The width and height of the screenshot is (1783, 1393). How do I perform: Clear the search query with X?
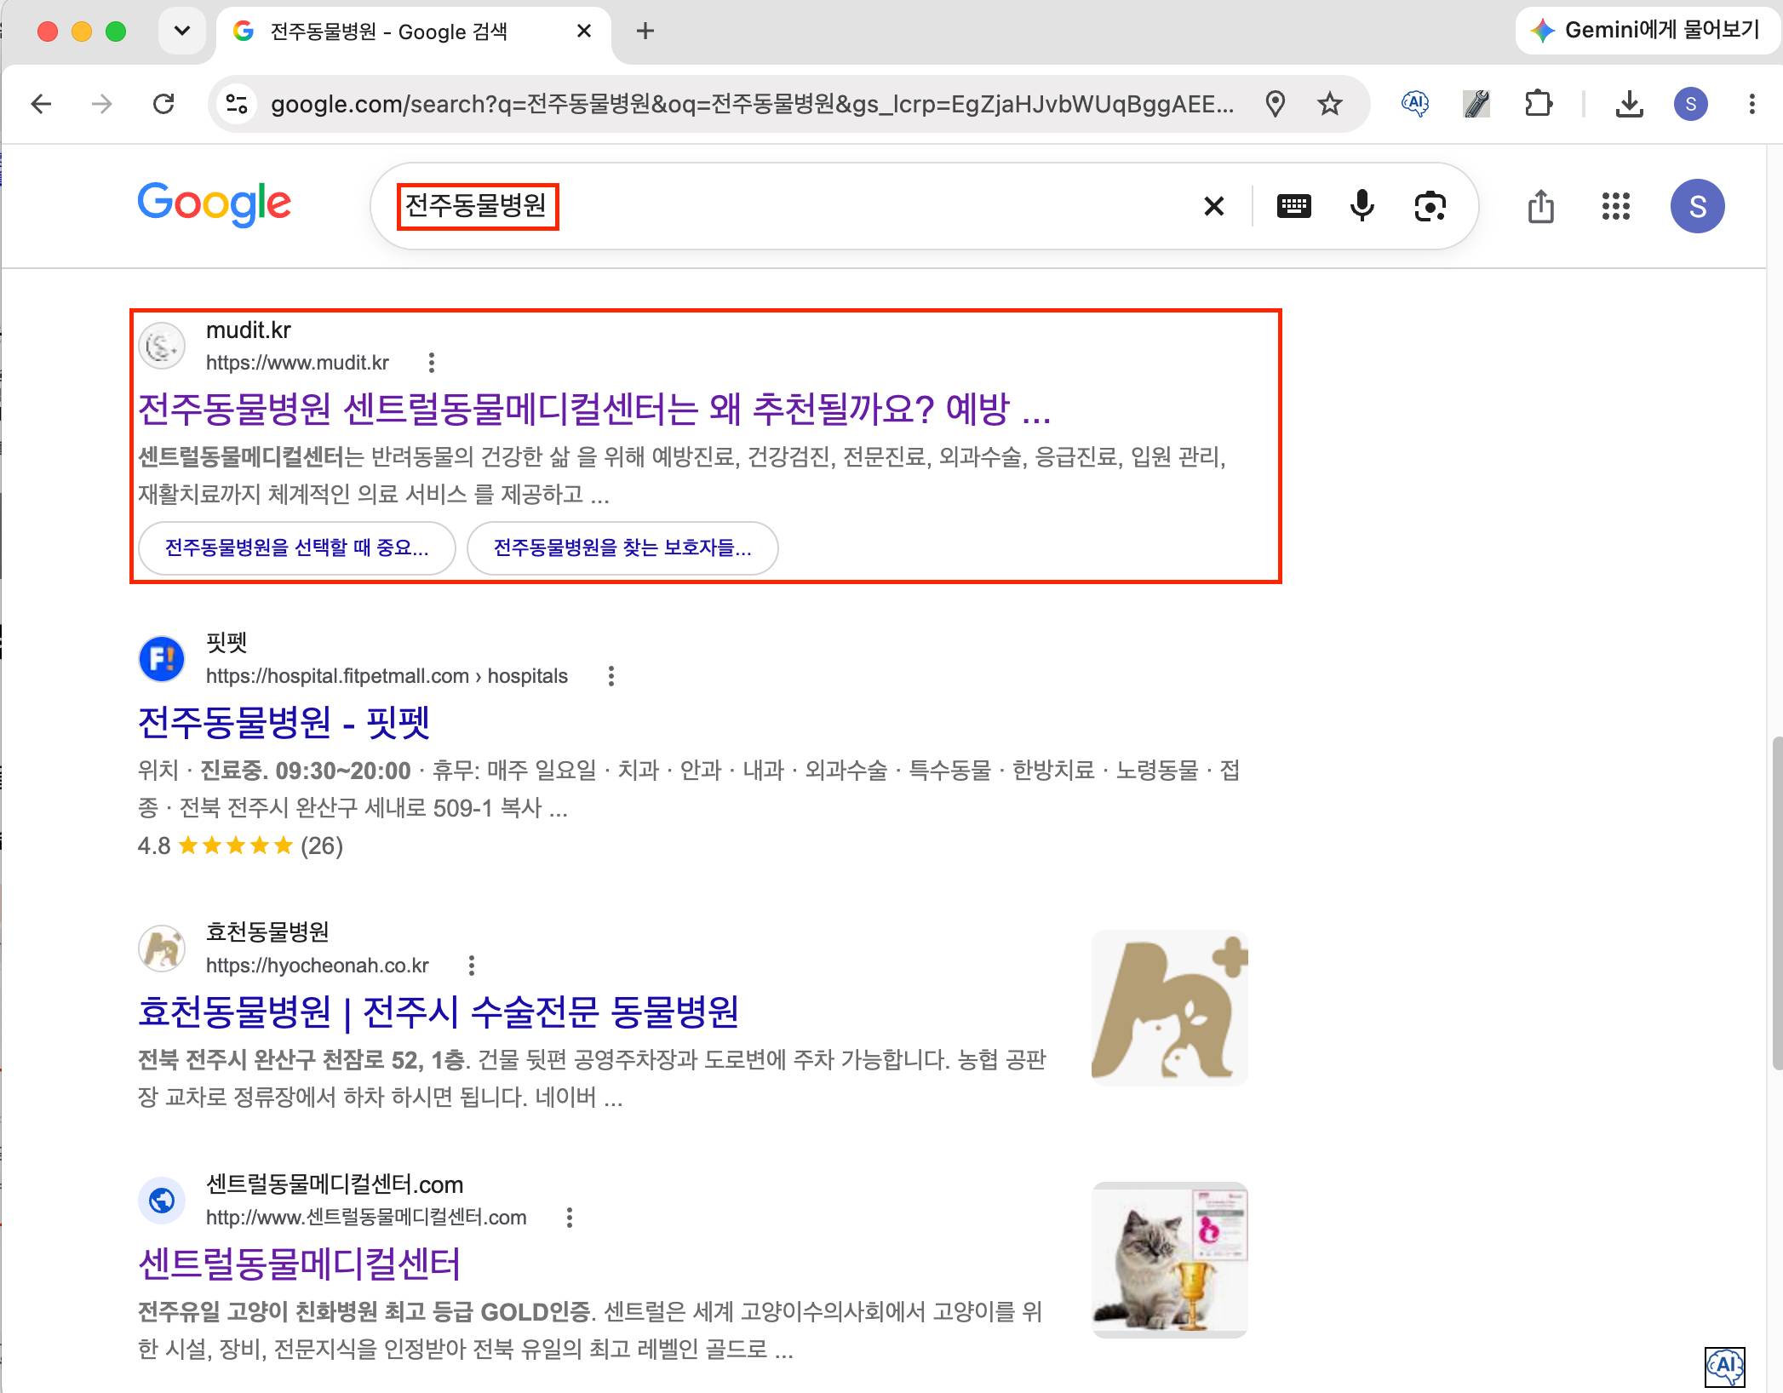pos(1213,206)
